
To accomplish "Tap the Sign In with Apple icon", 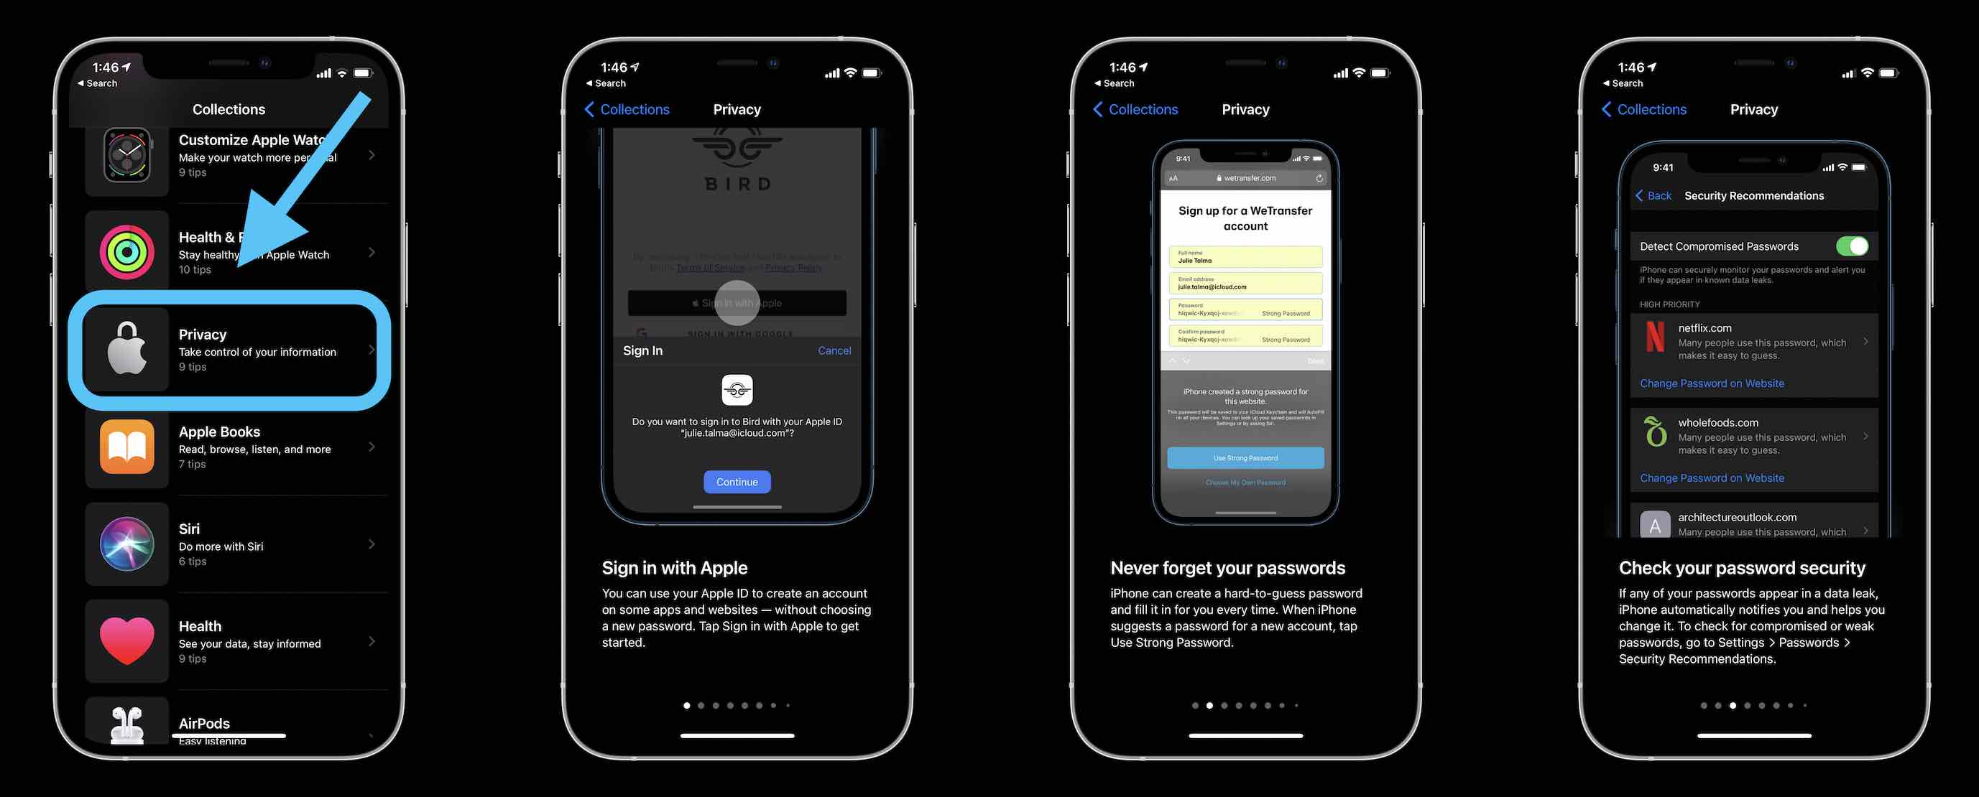I will (x=736, y=302).
